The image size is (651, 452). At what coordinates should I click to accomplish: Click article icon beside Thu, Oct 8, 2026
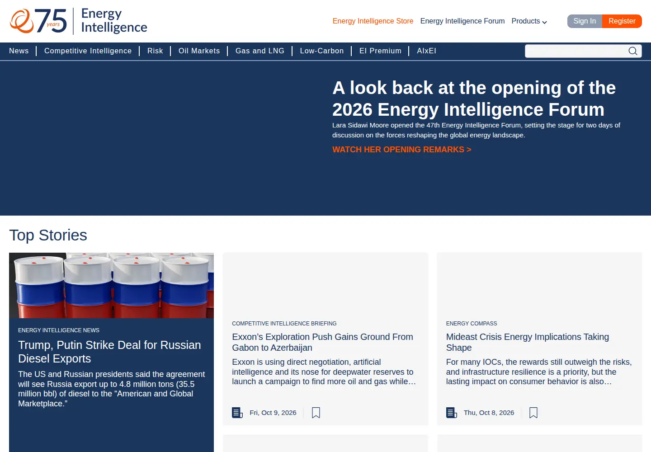[x=452, y=413]
